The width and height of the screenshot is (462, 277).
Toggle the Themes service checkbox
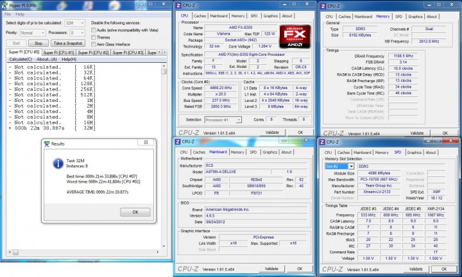[94, 37]
